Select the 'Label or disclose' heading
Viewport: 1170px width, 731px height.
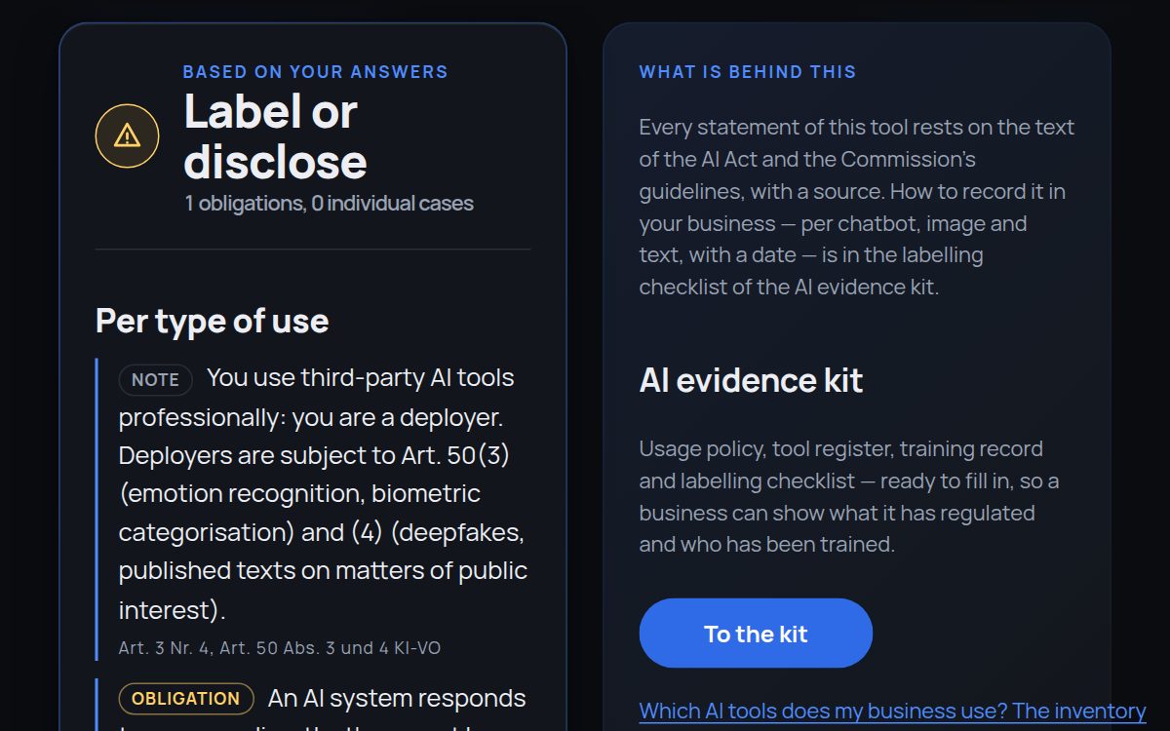tap(276, 136)
